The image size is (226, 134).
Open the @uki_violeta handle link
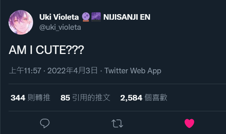point(60,27)
